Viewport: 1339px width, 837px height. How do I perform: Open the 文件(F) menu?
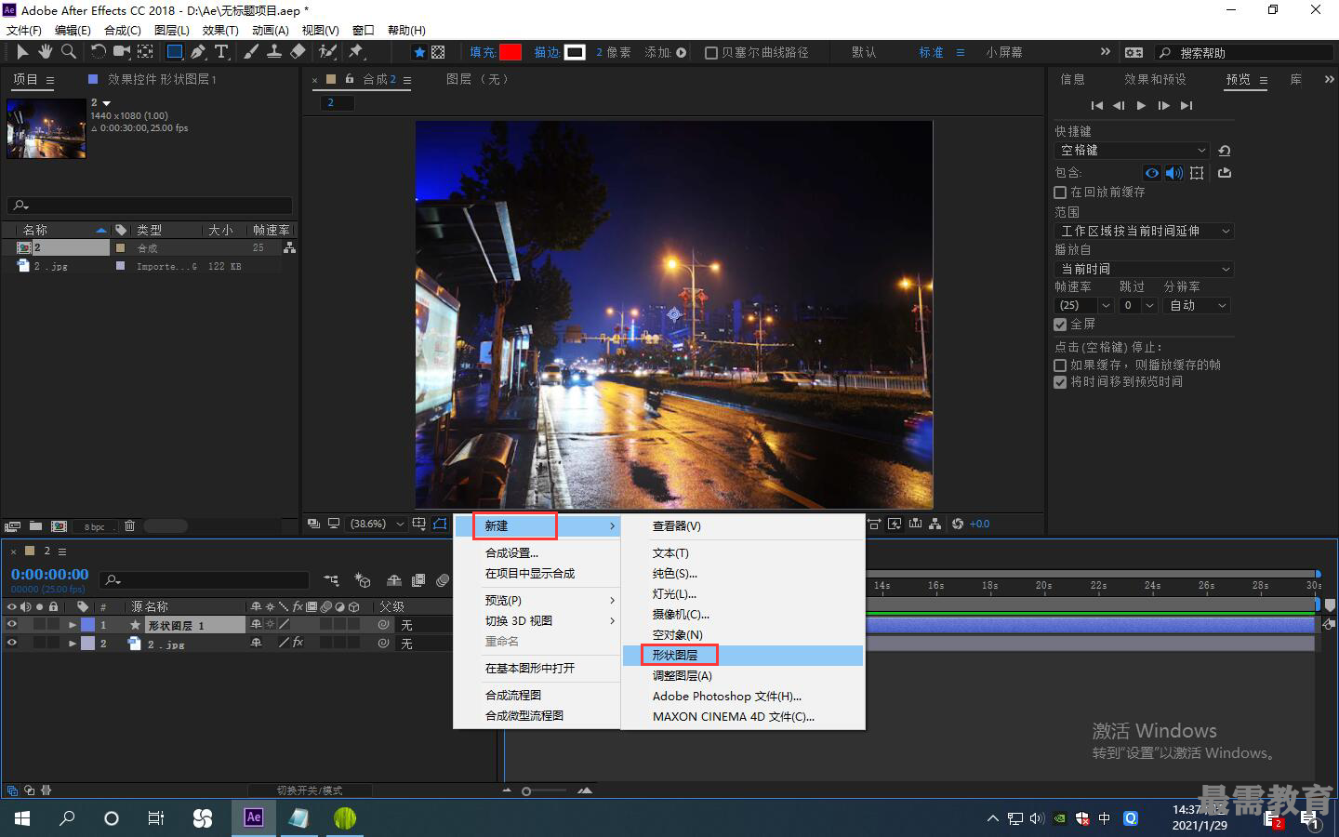[24, 31]
